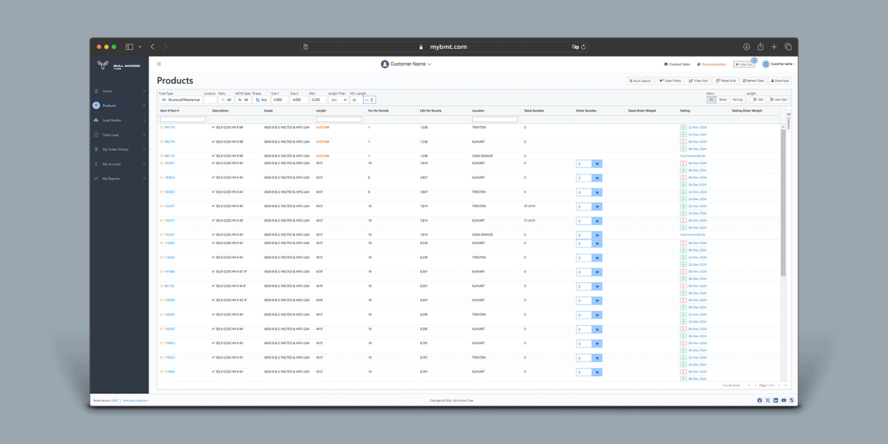Open the LinkedIn icon in the footer
The width and height of the screenshot is (888, 444).
(776, 400)
